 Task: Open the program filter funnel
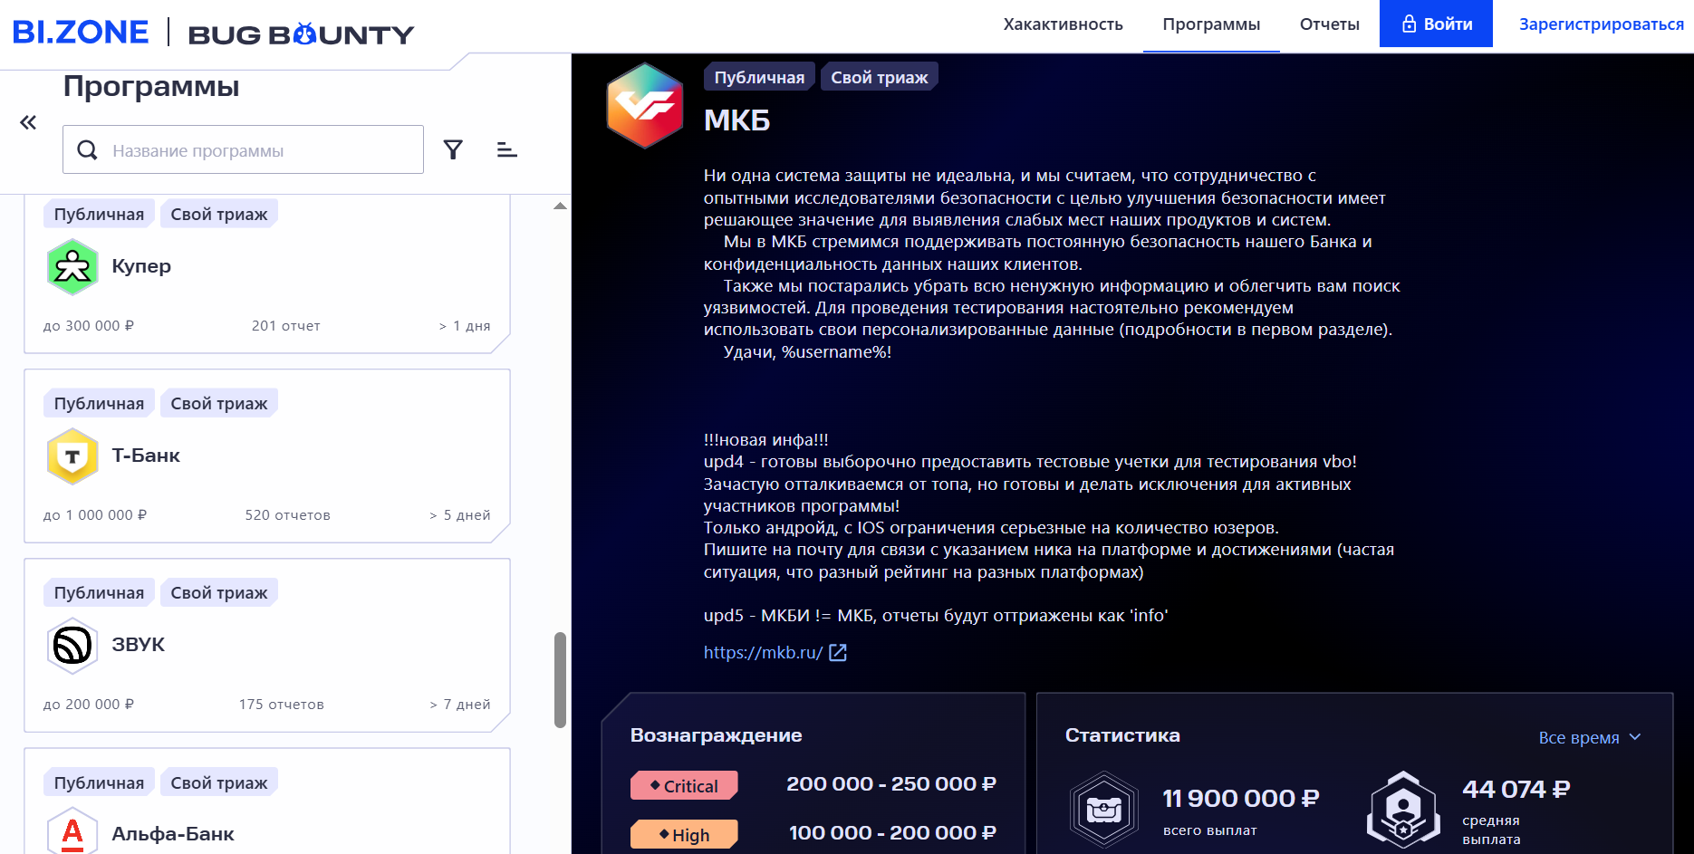point(453,149)
